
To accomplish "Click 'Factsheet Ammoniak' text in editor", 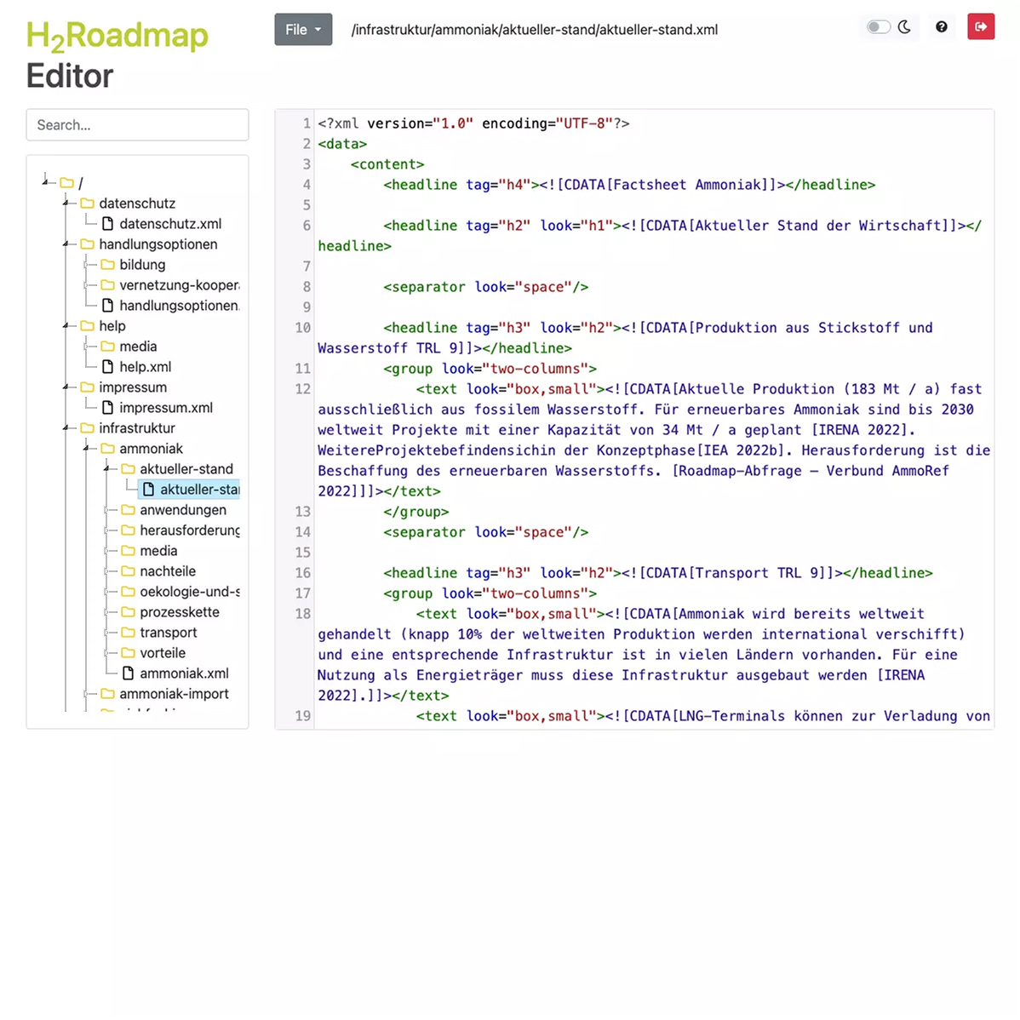I will 686,185.
